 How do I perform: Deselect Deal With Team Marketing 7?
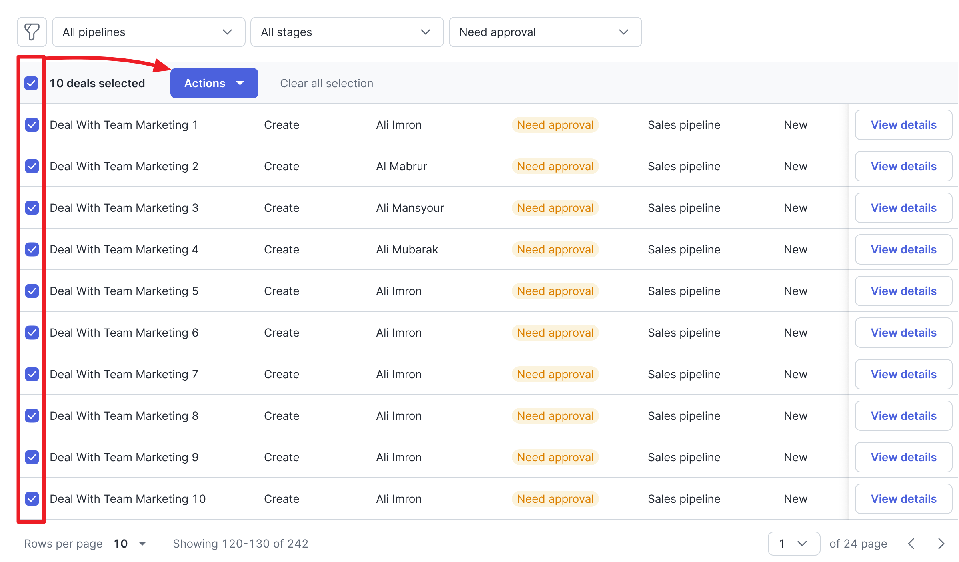point(32,374)
